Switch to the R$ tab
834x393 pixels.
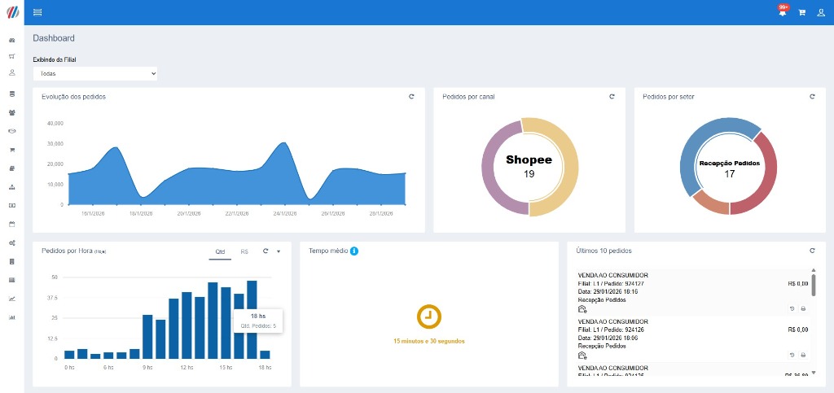(x=244, y=252)
